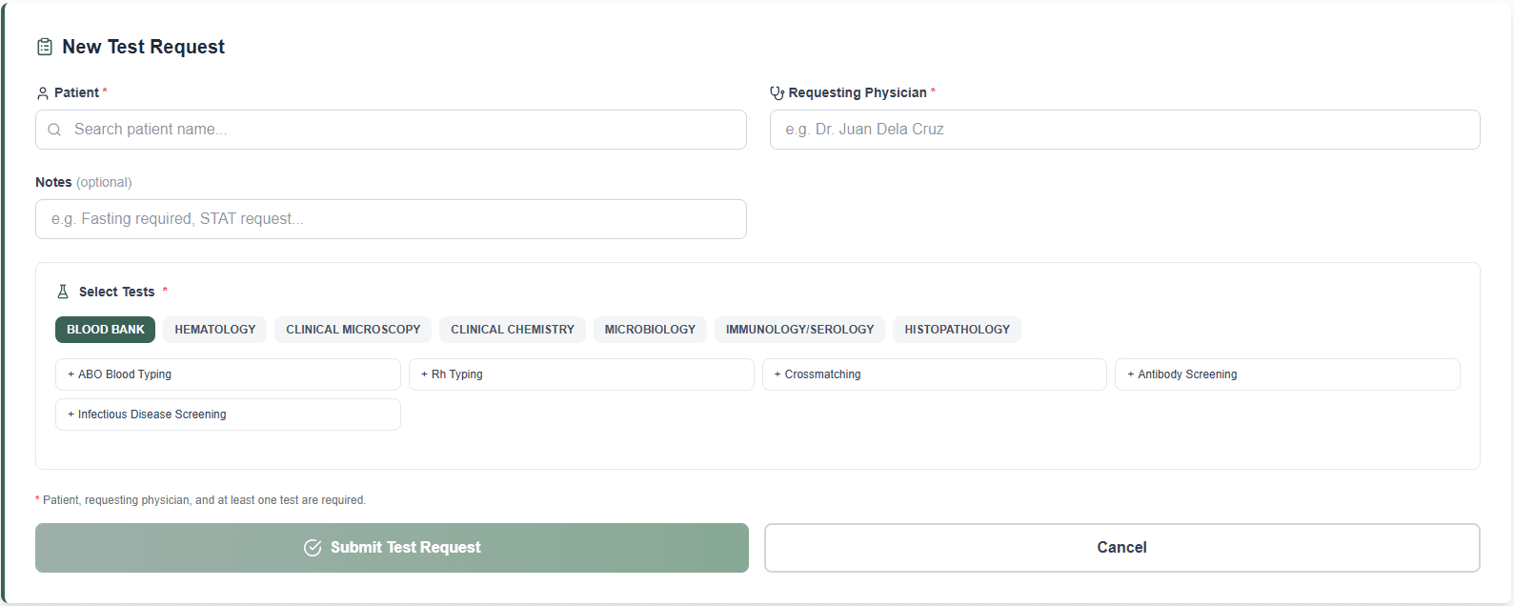The image size is (1514, 606).
Task: Click the checkmark icon inside Submit Test Request
Action: pyautogui.click(x=312, y=547)
